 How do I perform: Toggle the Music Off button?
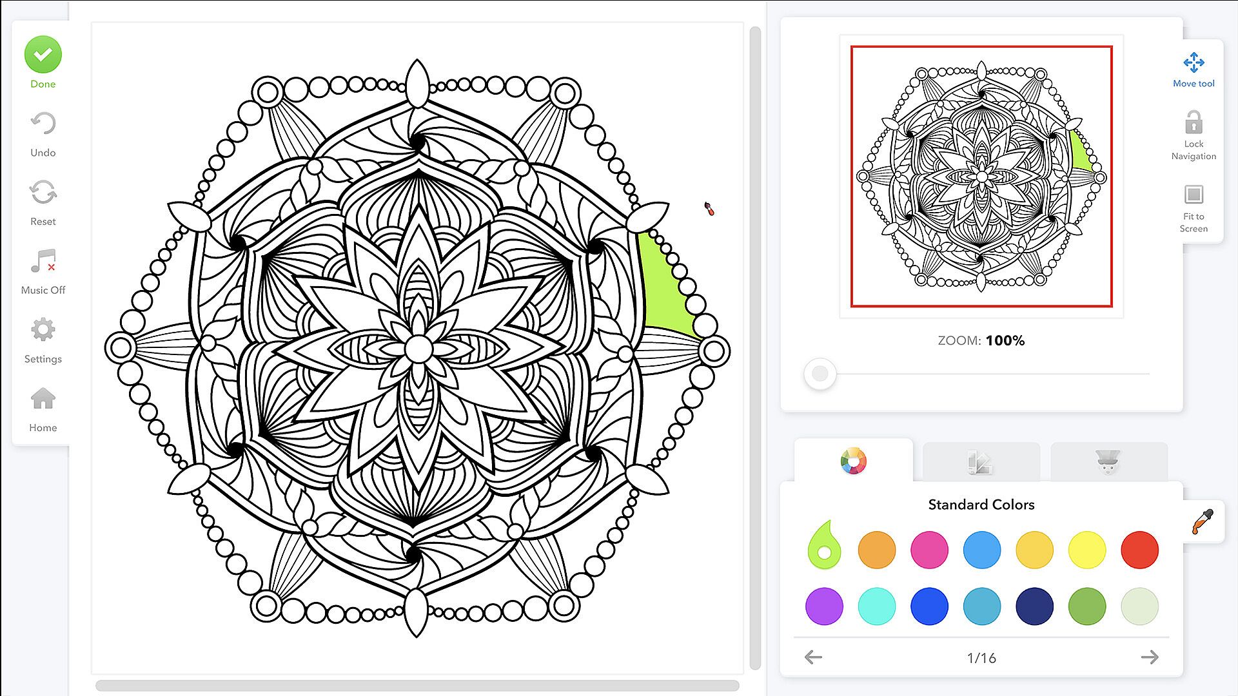pyautogui.click(x=43, y=262)
